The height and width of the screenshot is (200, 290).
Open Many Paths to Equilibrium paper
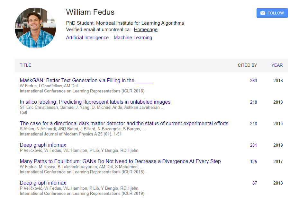coord(120,161)
